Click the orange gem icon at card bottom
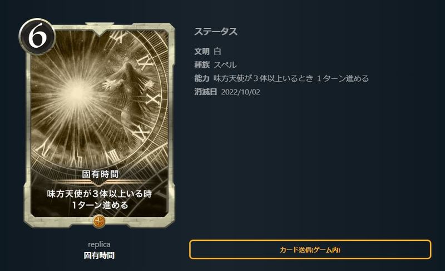The width and height of the screenshot is (445, 271). tap(99, 221)
